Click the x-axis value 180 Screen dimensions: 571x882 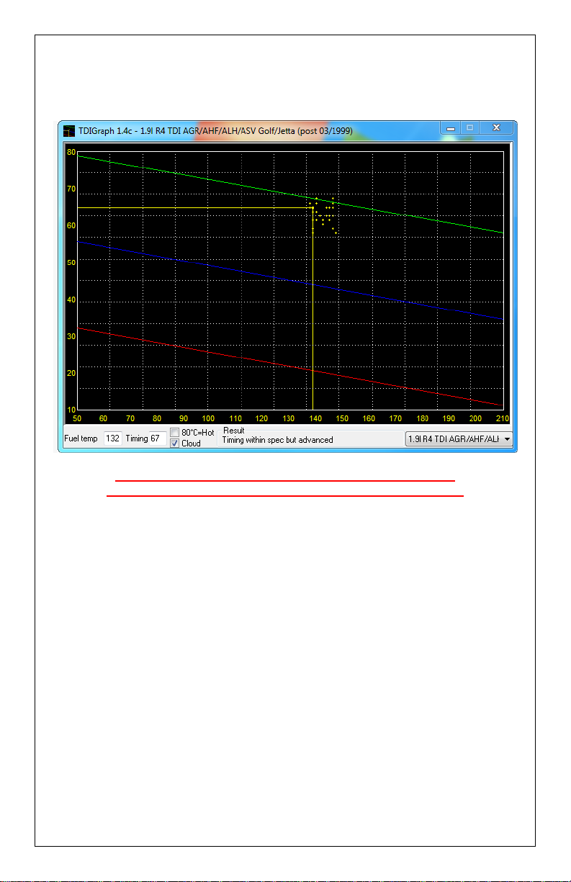(422, 418)
